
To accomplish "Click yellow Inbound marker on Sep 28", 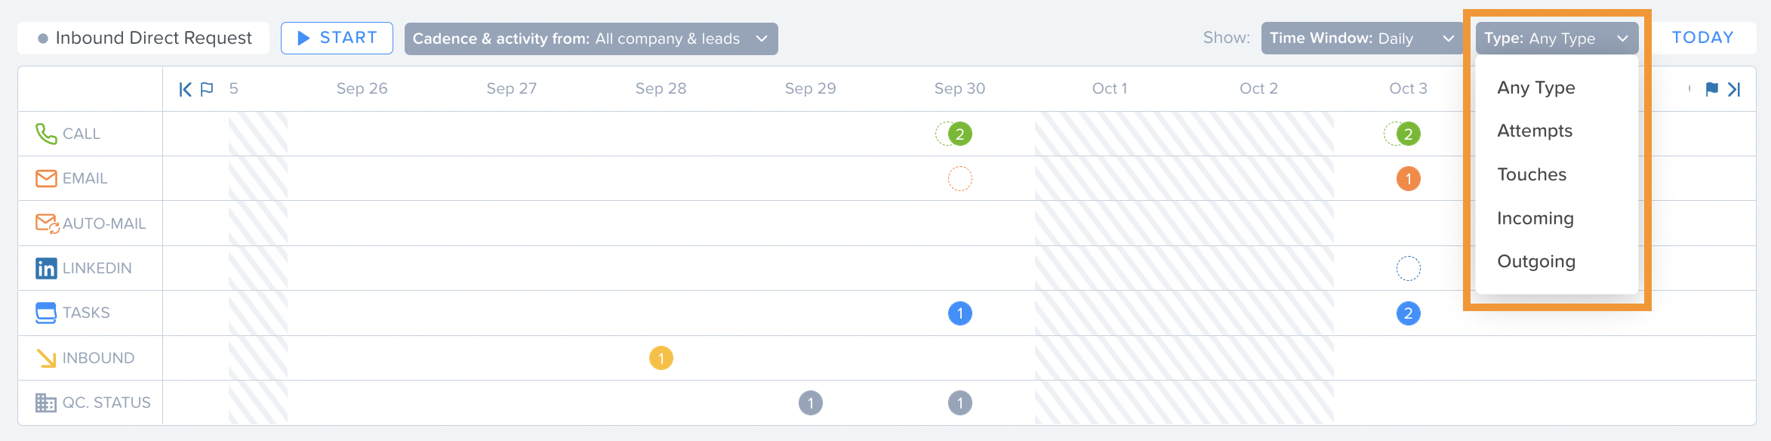I will pyautogui.click(x=661, y=358).
